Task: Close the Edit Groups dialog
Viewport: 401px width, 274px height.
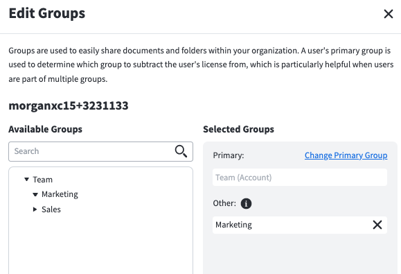Action: pos(389,14)
